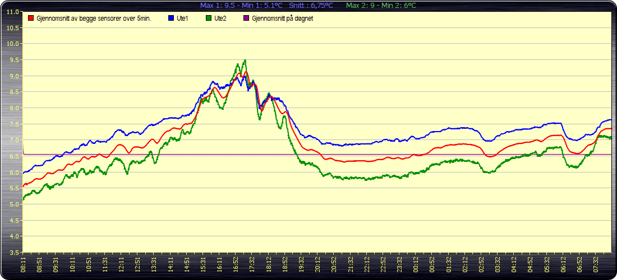Screen dimensions: 617x280
Task: Click the green line's highest peak
Action: coord(245,60)
